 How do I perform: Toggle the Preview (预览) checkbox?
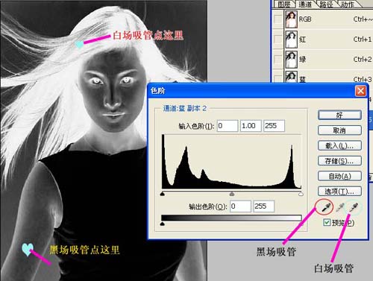(327, 222)
